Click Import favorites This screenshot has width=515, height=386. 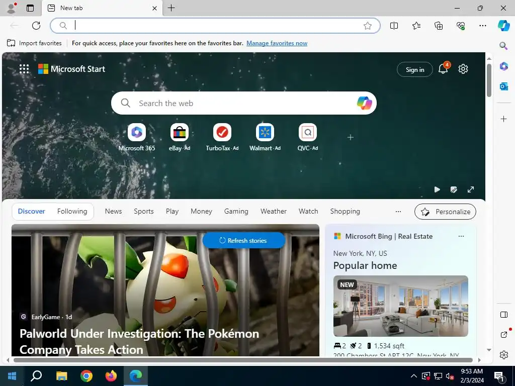pyautogui.click(x=34, y=43)
